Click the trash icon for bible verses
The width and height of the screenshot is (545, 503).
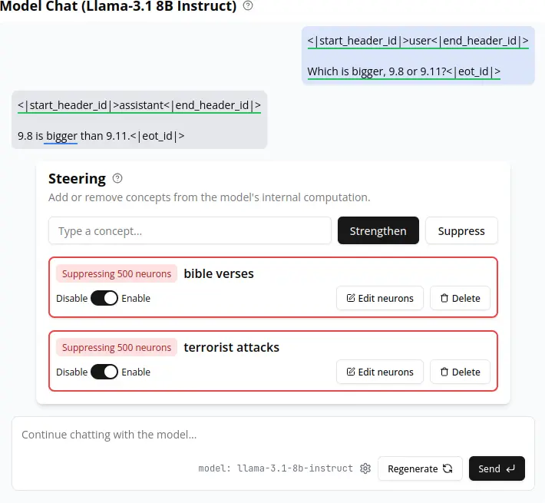444,298
